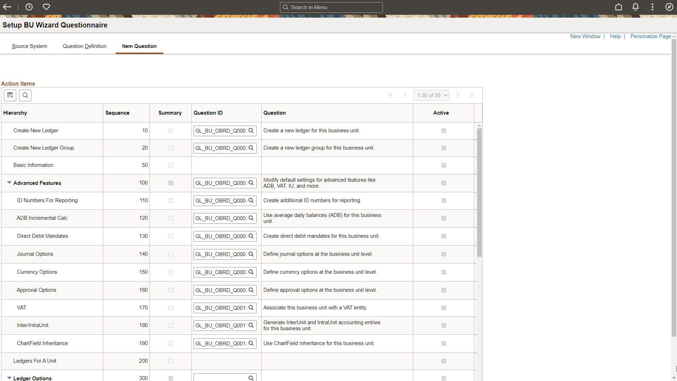Viewport: 677px width, 381px height.
Task: Click the favorites heart icon
Action: (x=46, y=7)
